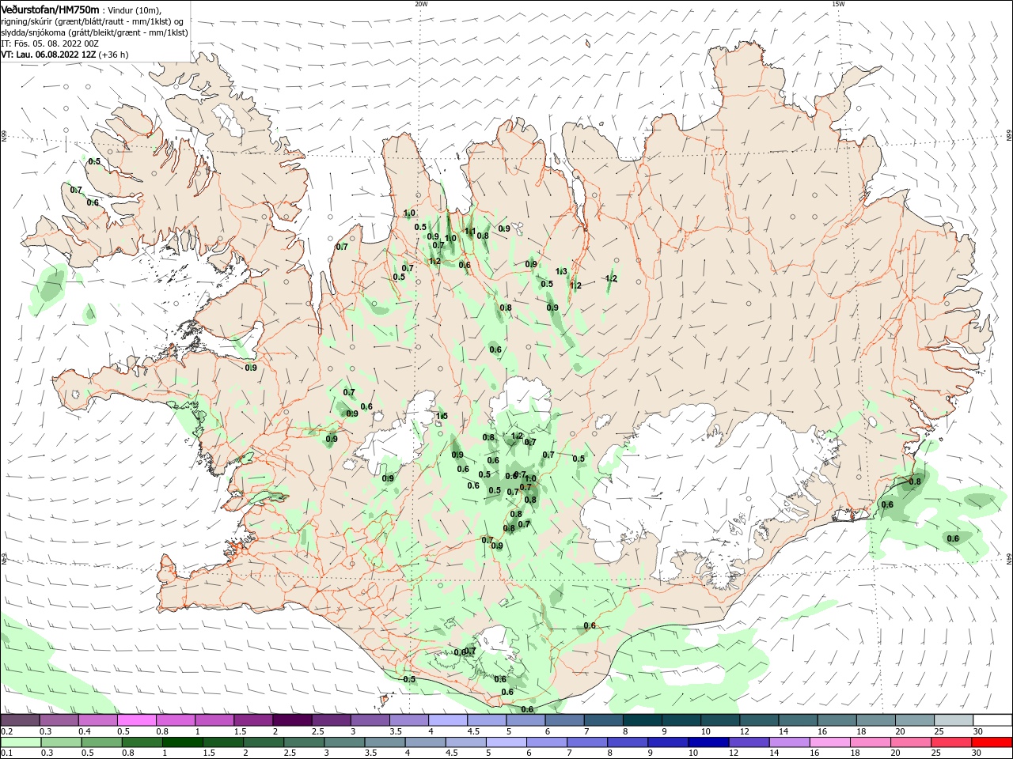Click the bottom-row green swatch labeled 0.3
Screen dimensions: 1013x759
tap(61, 742)
